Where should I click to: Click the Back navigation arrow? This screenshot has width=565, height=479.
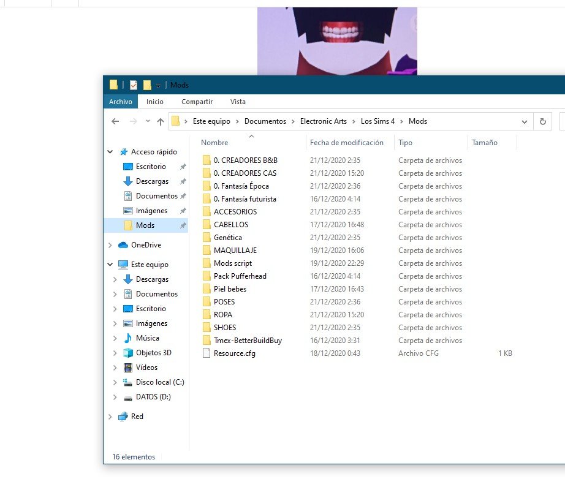(x=115, y=121)
